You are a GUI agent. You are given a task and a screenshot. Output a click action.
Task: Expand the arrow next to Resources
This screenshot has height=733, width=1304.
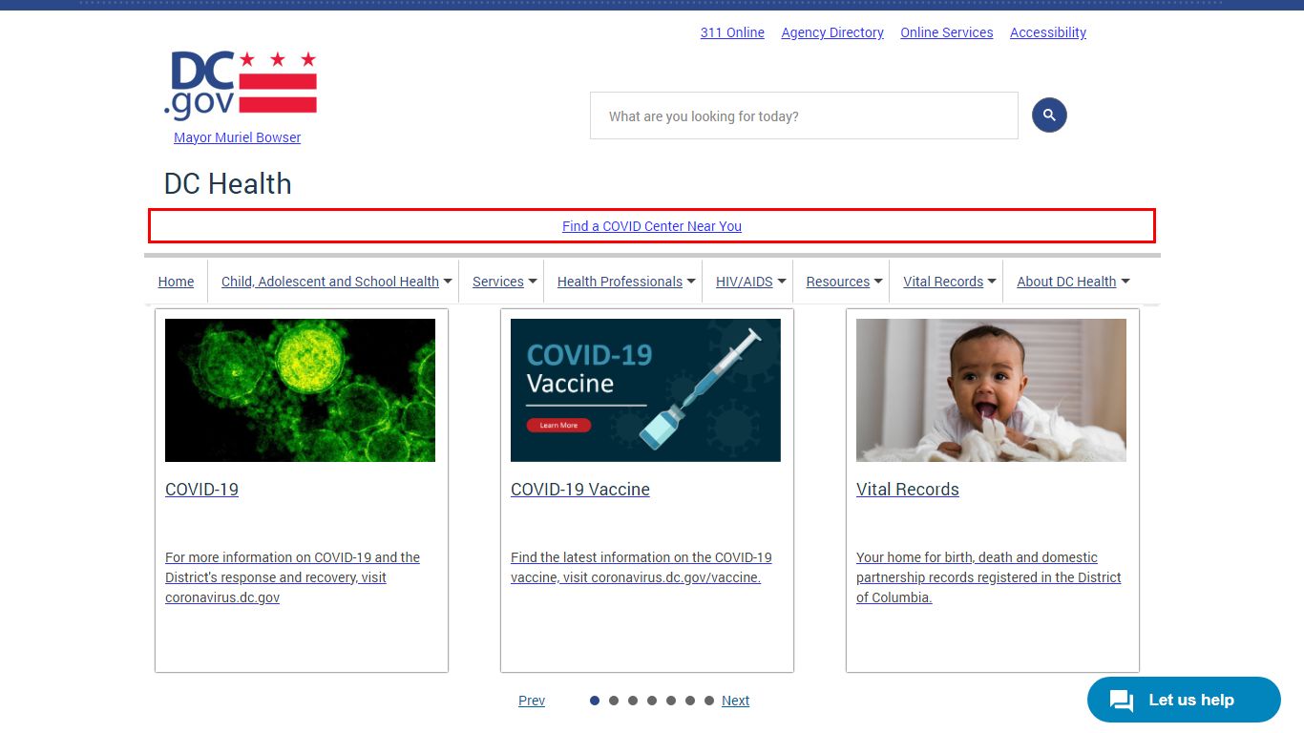878,282
